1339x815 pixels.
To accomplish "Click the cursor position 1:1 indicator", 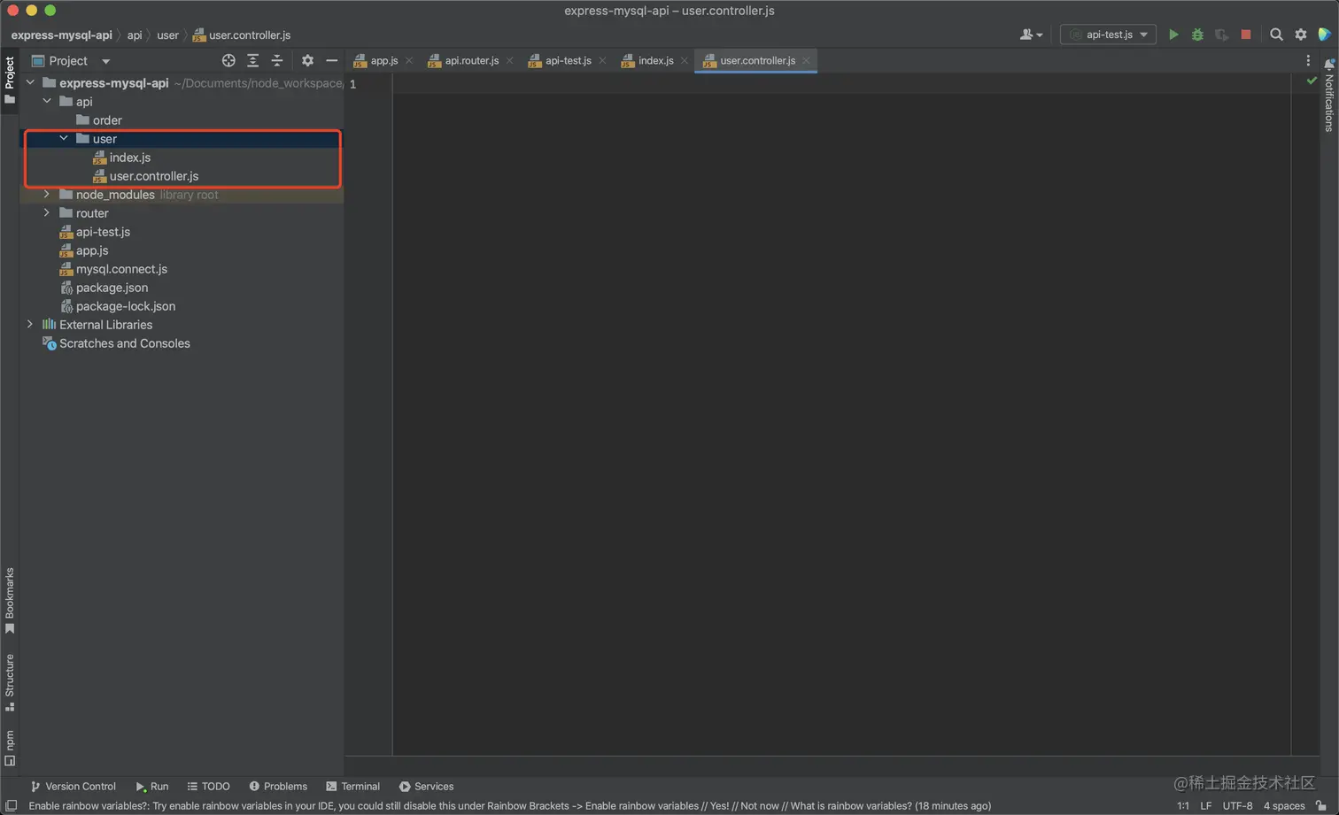I will tap(1183, 805).
